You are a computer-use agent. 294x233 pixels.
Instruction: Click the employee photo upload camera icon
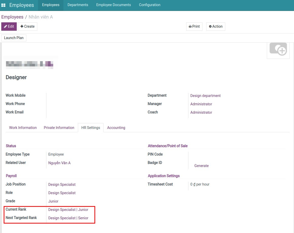pos(278,50)
